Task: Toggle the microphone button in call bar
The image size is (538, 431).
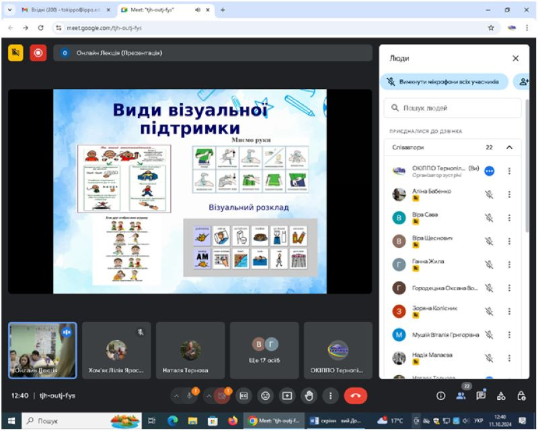Action: click(x=190, y=396)
